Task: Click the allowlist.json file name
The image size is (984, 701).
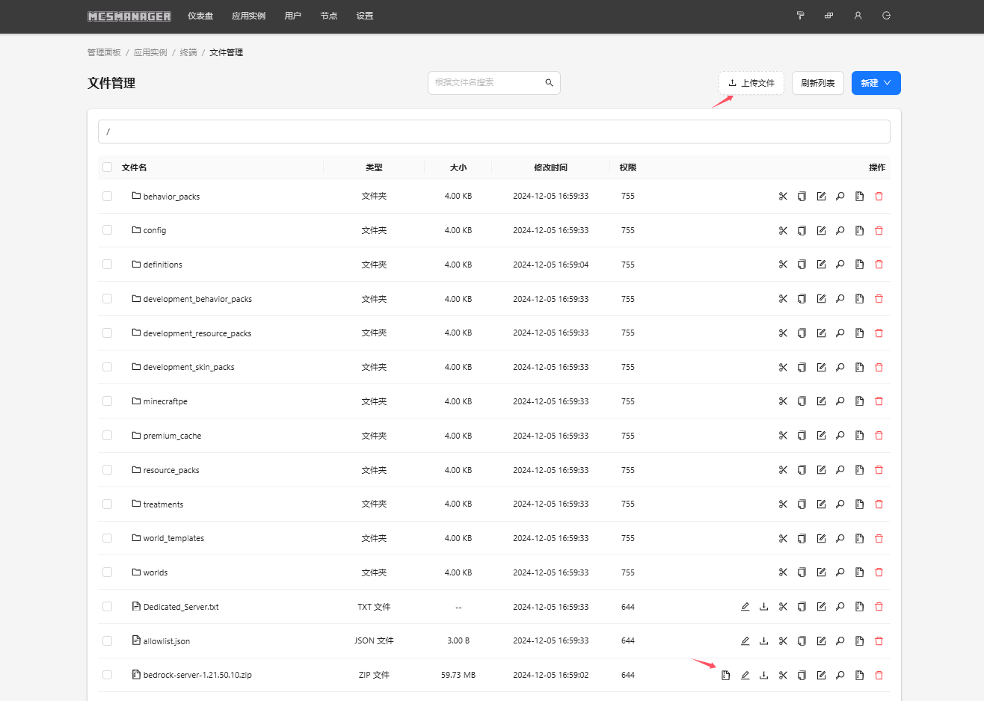Action: tap(167, 641)
